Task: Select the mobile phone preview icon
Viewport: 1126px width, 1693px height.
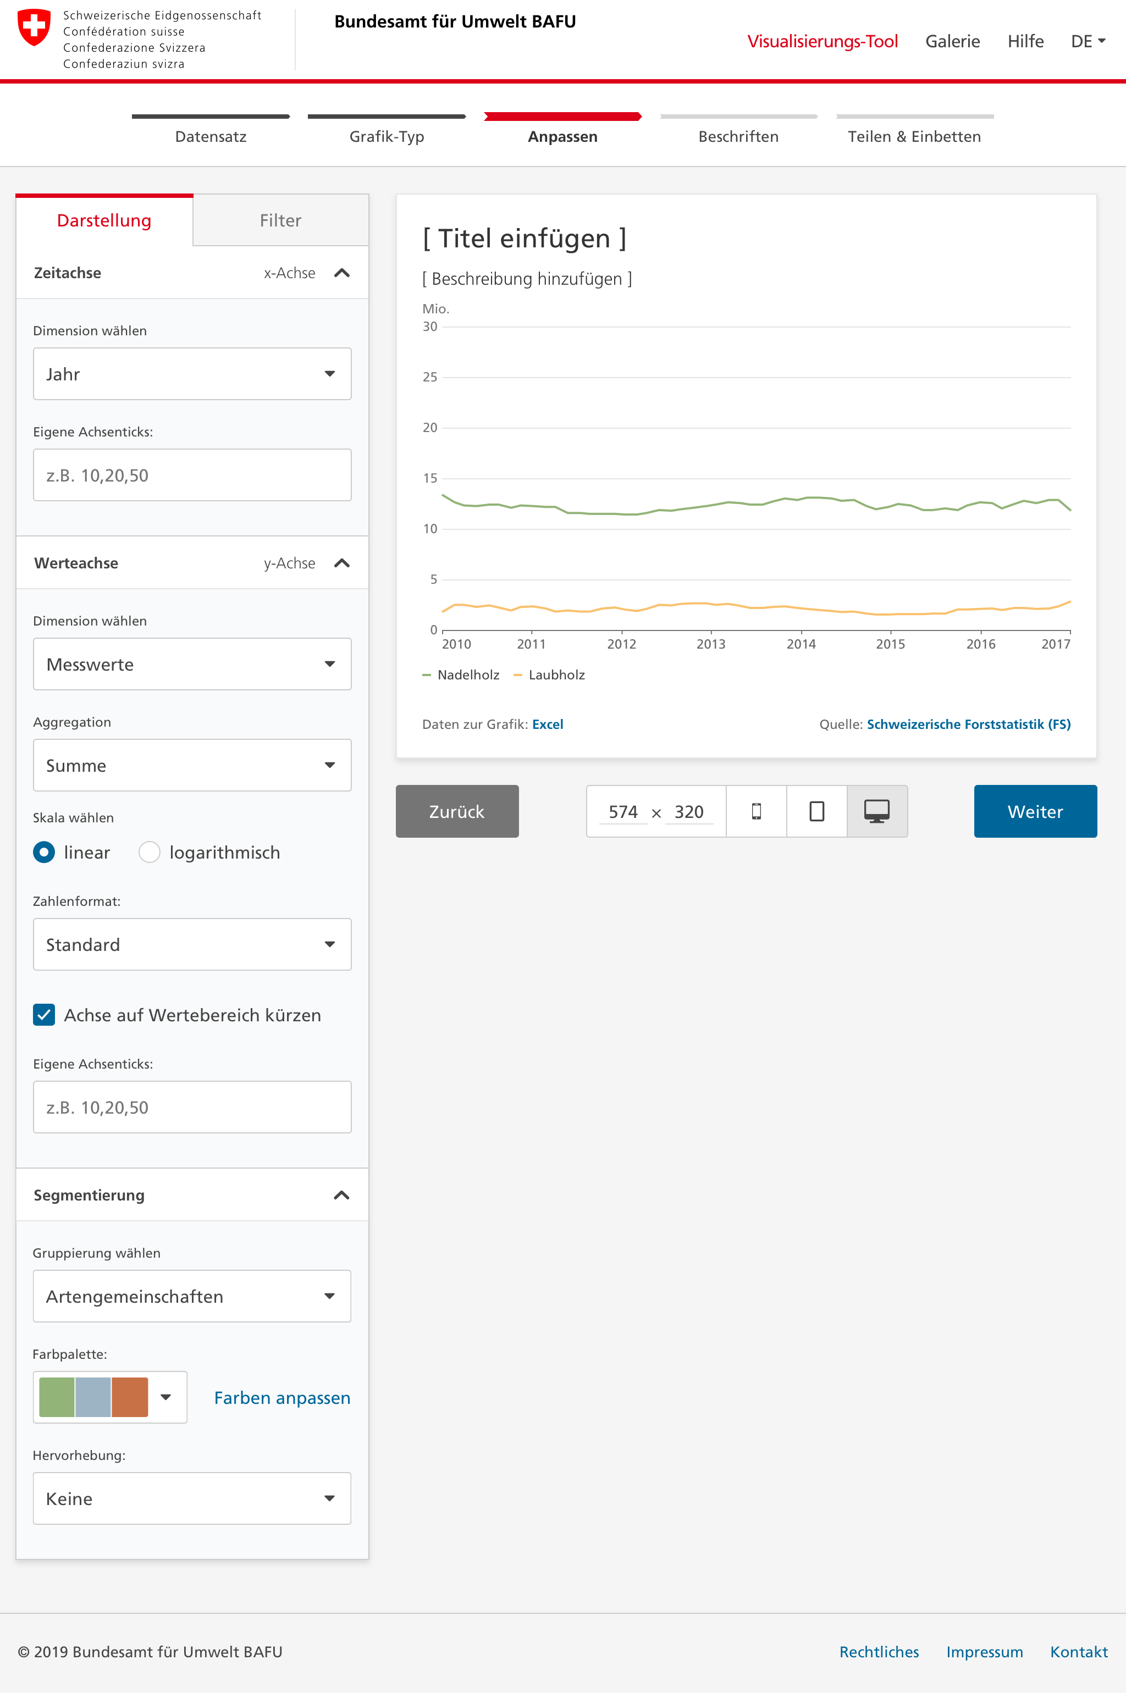Action: (x=756, y=811)
